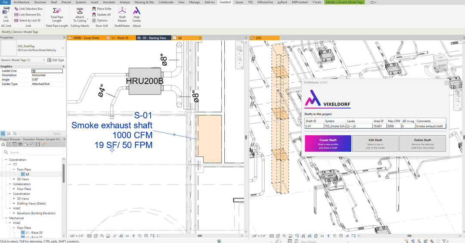Collapse the Collaboration node

tap(10, 184)
